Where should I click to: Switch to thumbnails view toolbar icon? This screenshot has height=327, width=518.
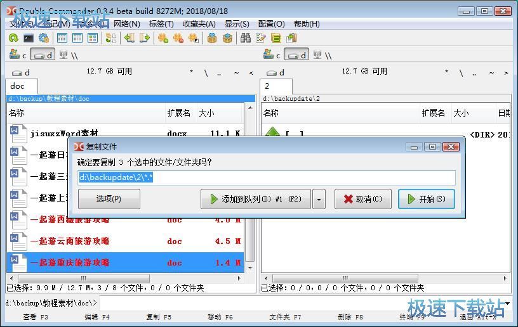(93, 38)
